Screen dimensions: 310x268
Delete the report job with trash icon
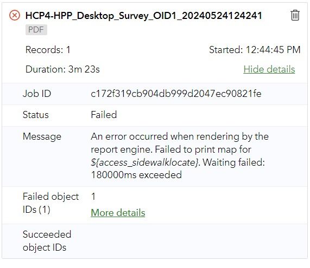(295, 15)
